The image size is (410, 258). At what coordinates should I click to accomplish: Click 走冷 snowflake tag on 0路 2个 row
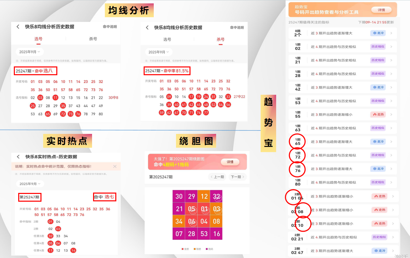378,33
